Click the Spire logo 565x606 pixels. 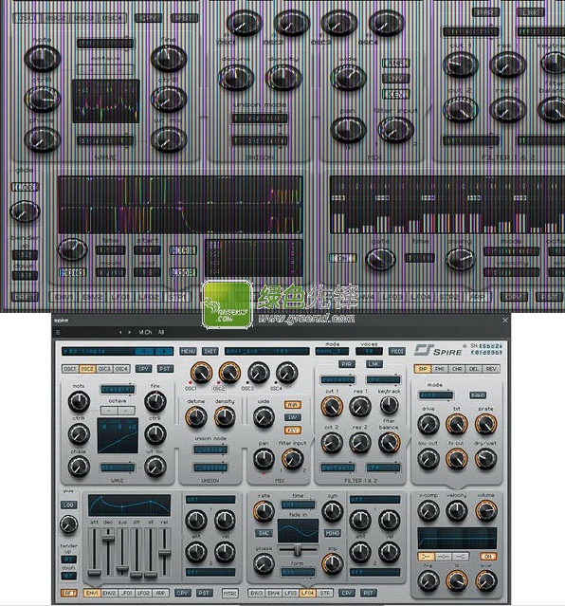(x=439, y=350)
